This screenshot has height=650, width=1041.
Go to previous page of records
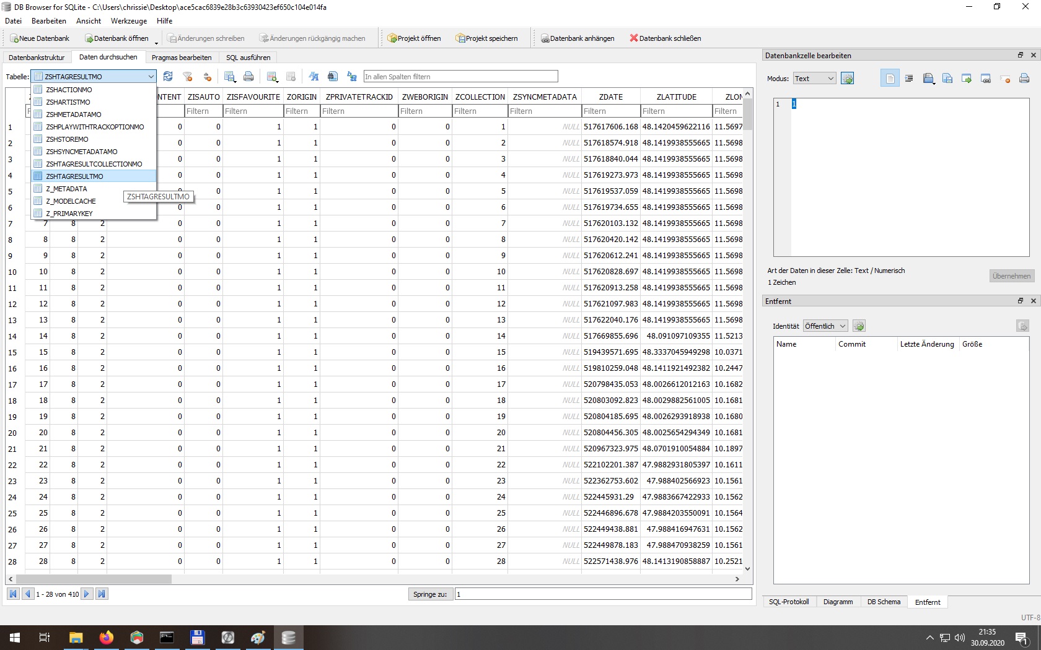click(x=28, y=594)
